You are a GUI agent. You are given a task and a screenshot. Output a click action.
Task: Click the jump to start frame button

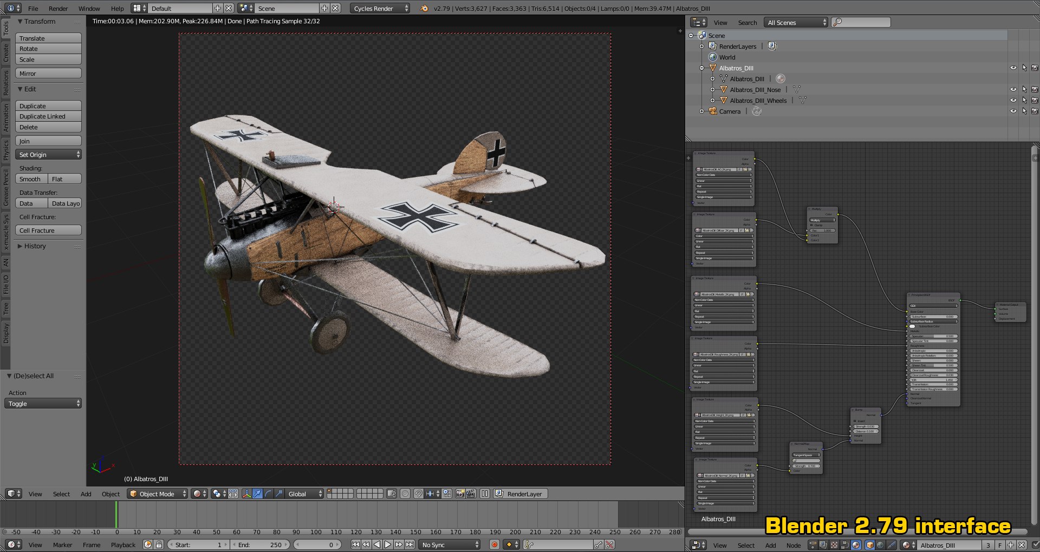pos(355,544)
